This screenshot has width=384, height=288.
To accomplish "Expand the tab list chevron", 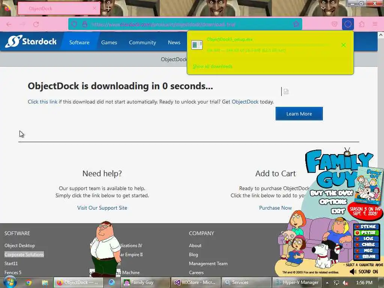I will pos(323,8).
